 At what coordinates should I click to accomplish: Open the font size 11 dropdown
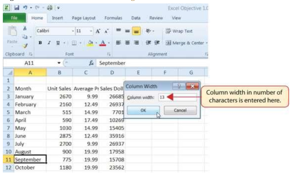91,31
